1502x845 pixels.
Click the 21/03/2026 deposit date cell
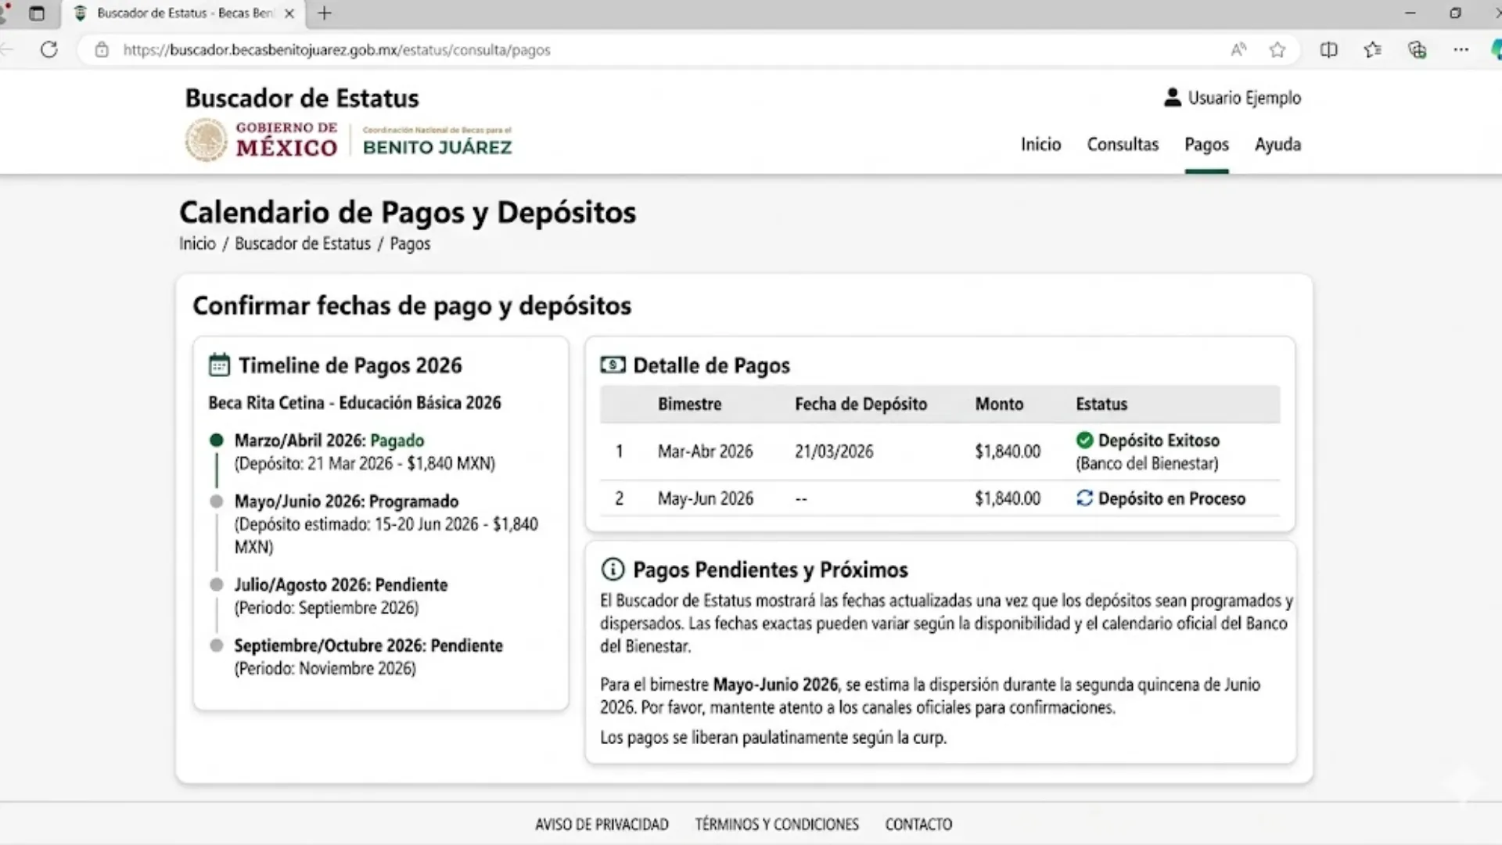834,451
